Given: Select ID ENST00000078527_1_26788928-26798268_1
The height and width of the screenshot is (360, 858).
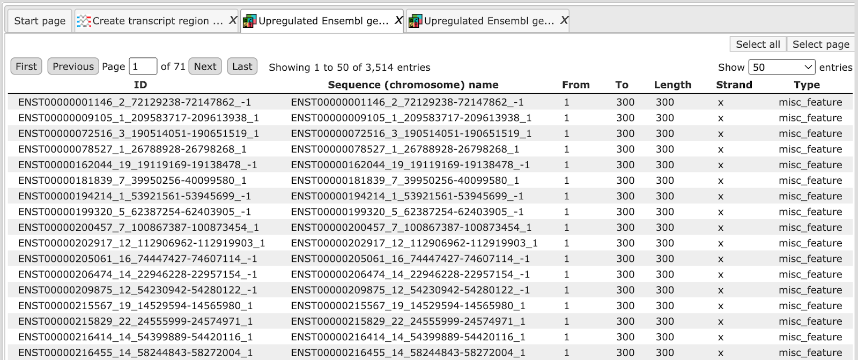Looking at the screenshot, I should pyautogui.click(x=132, y=149).
